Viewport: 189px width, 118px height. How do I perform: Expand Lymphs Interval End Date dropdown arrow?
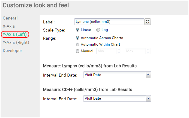(x=148, y=75)
